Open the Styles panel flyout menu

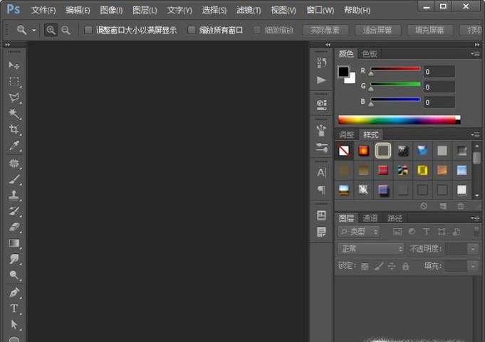[x=476, y=134]
